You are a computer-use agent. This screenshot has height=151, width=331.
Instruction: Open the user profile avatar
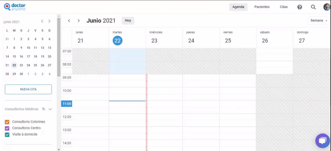pyautogui.click(x=327, y=7)
